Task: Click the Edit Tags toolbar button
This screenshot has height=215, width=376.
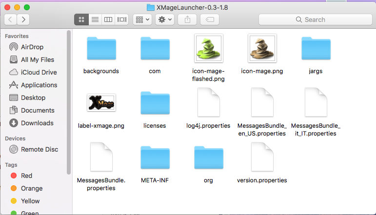Action: (210, 20)
